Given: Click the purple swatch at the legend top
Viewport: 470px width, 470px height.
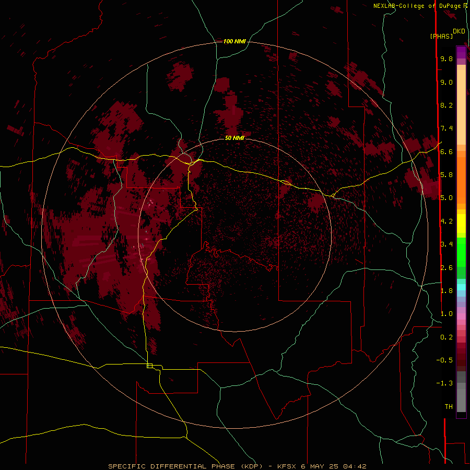Looking at the screenshot, I should click(461, 52).
